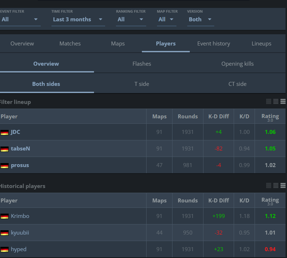287x258 pixels.
Task: Set compact row density for Filter lineup table
Action: pyautogui.click(x=269, y=101)
